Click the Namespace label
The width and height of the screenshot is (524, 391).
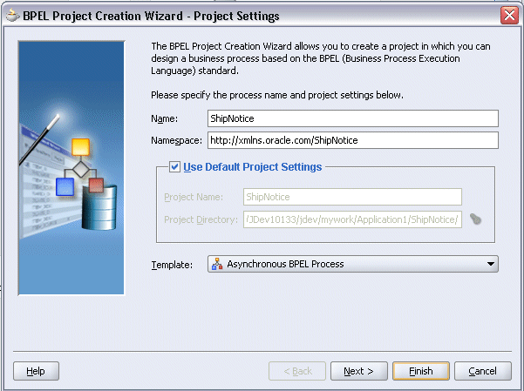click(176, 140)
